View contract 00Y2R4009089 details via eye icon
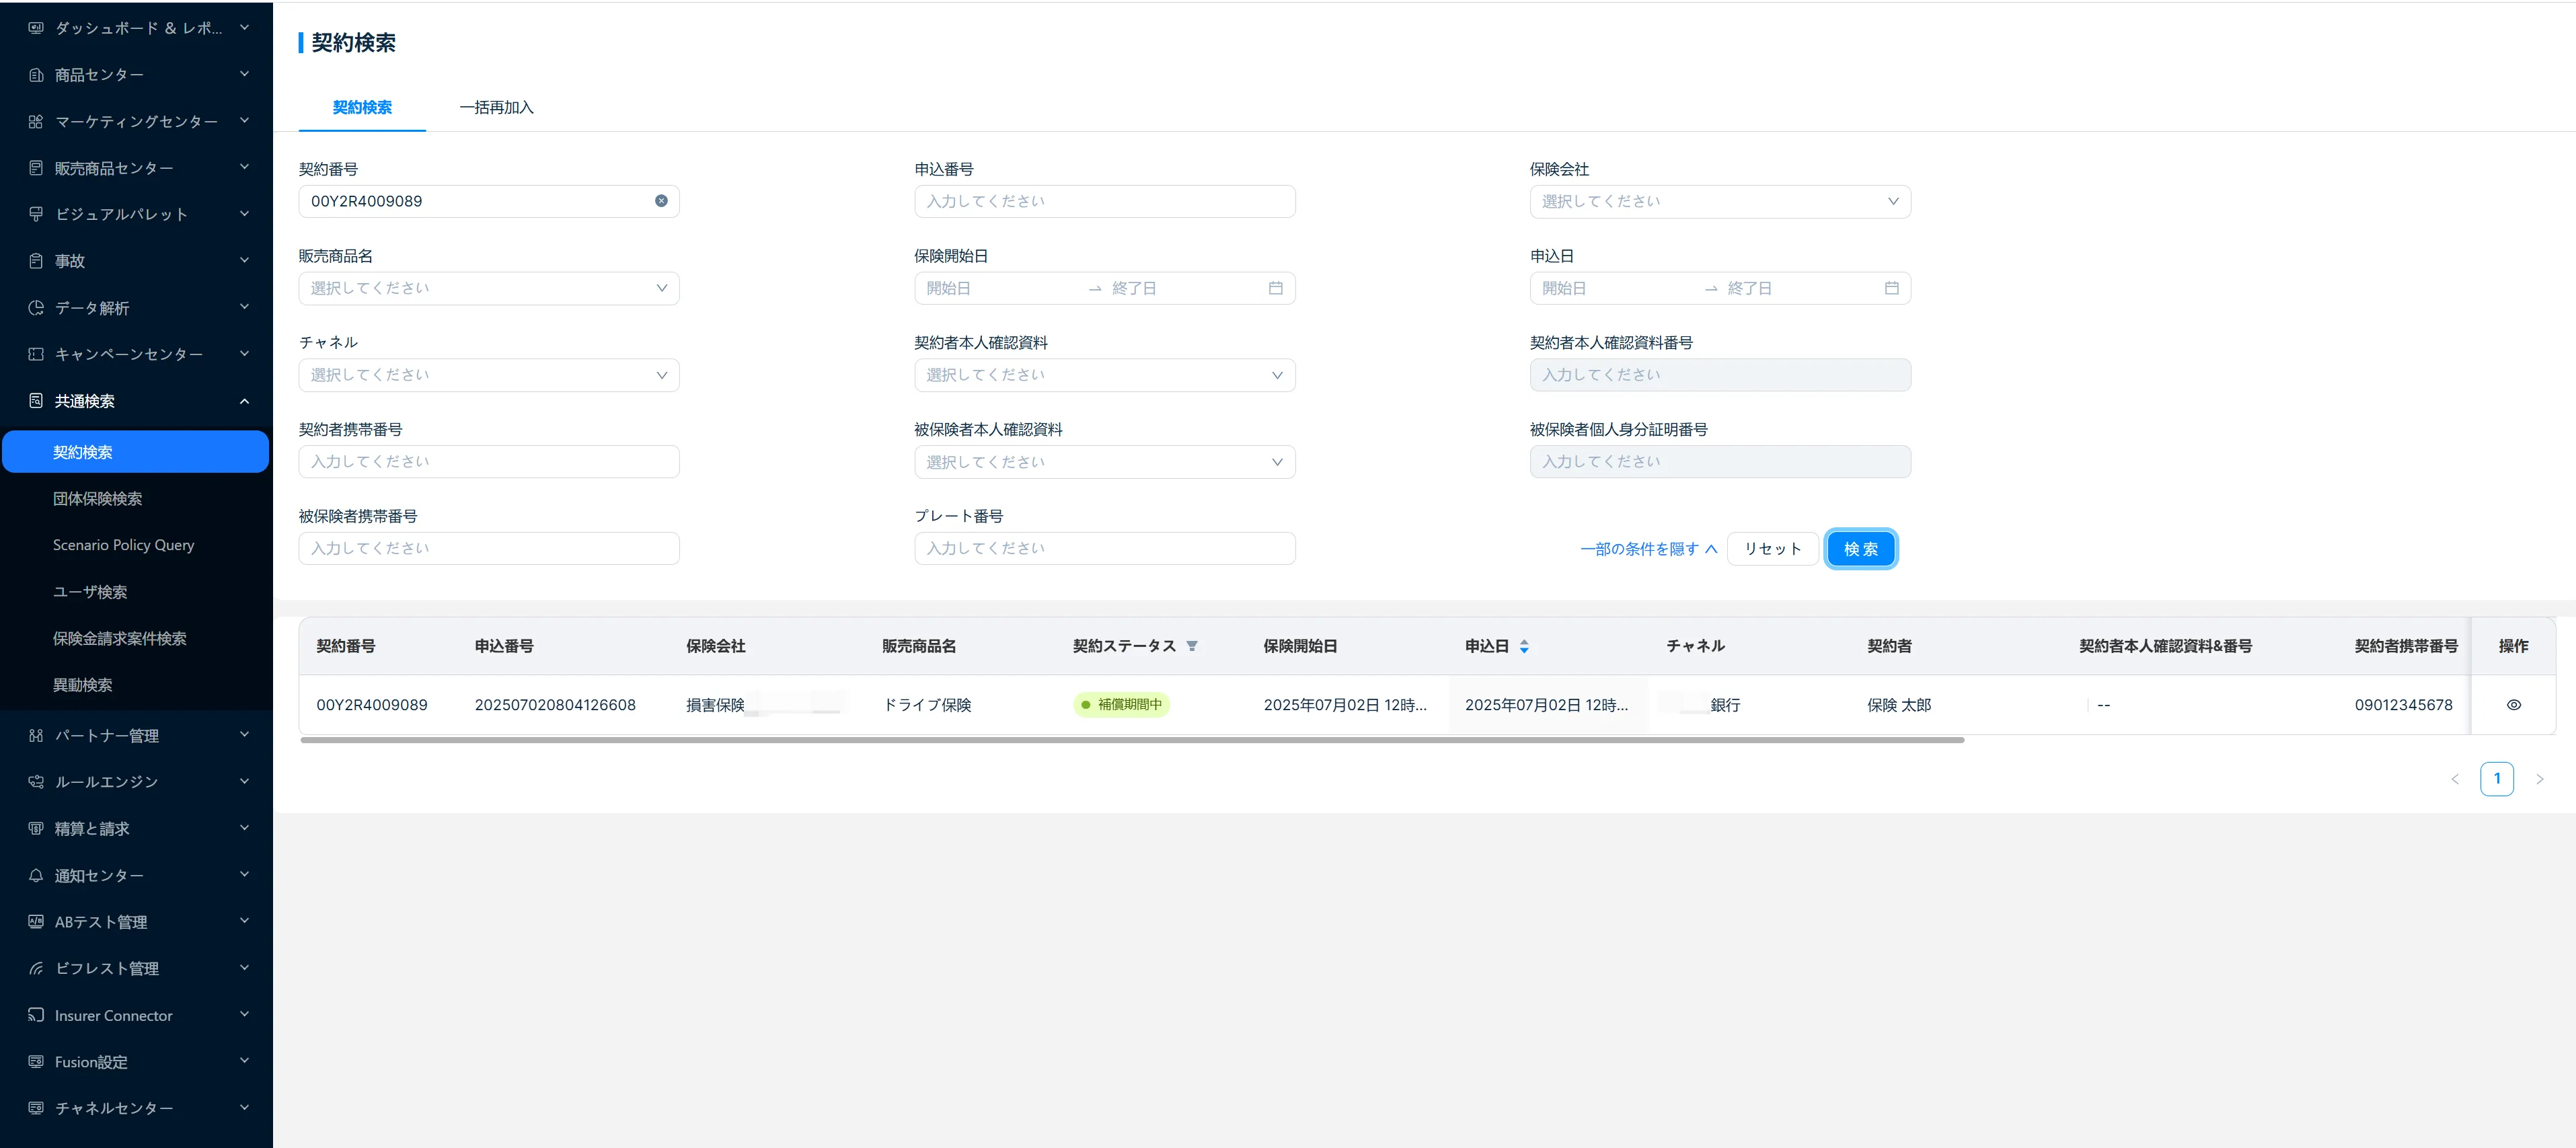 (x=2514, y=705)
